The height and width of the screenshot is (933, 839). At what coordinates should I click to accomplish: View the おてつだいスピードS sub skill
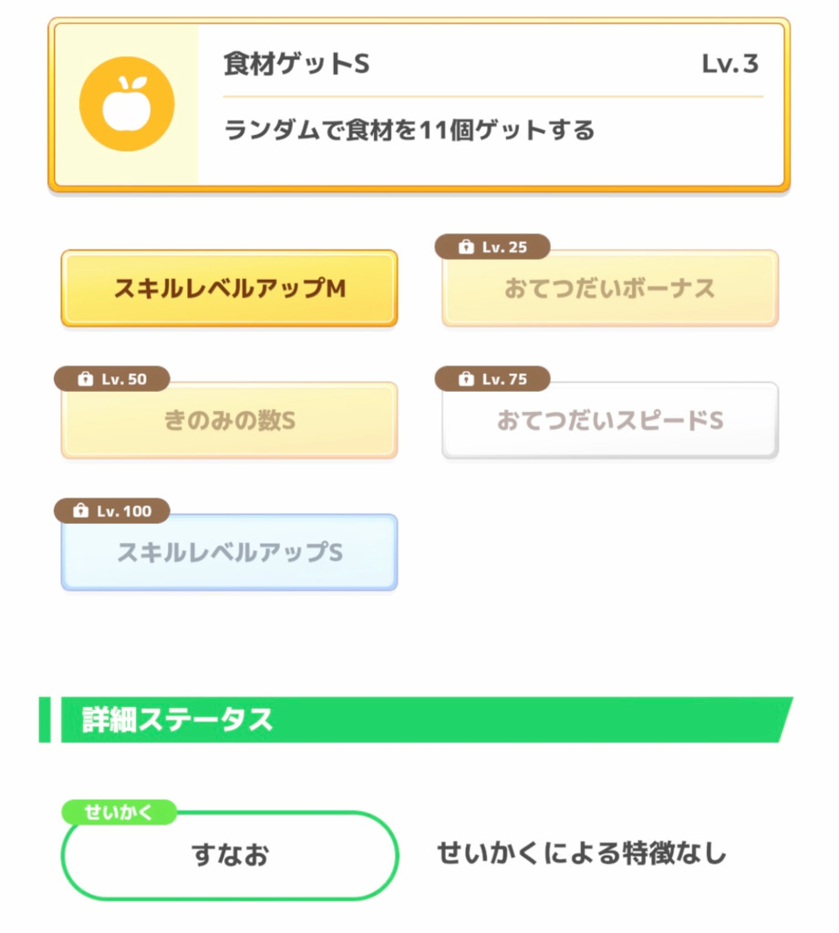click(609, 421)
